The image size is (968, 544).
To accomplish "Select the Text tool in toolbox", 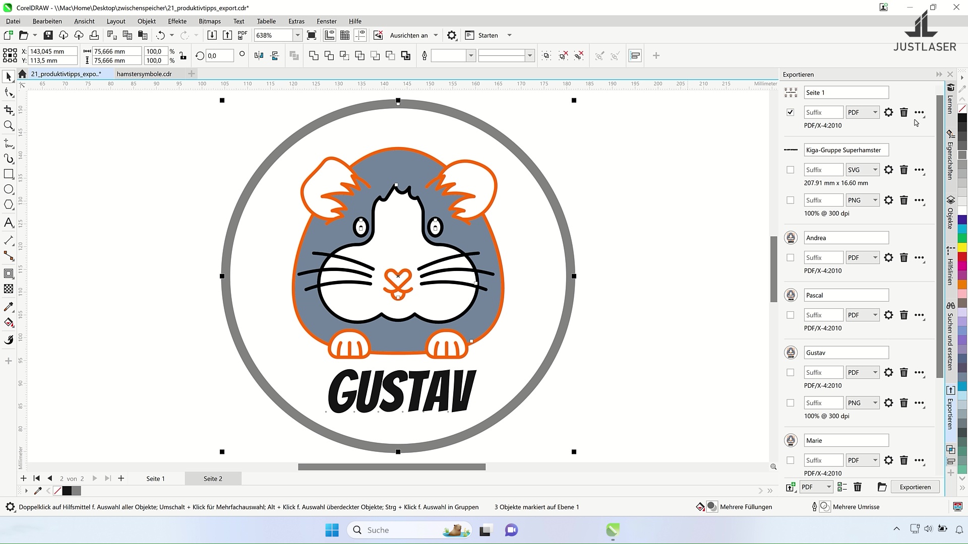I will [x=9, y=223].
